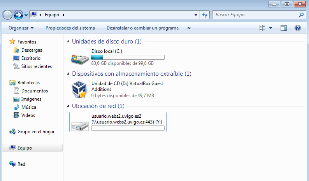Select the VirtualBox Guest Additions CD icon

click(x=79, y=90)
